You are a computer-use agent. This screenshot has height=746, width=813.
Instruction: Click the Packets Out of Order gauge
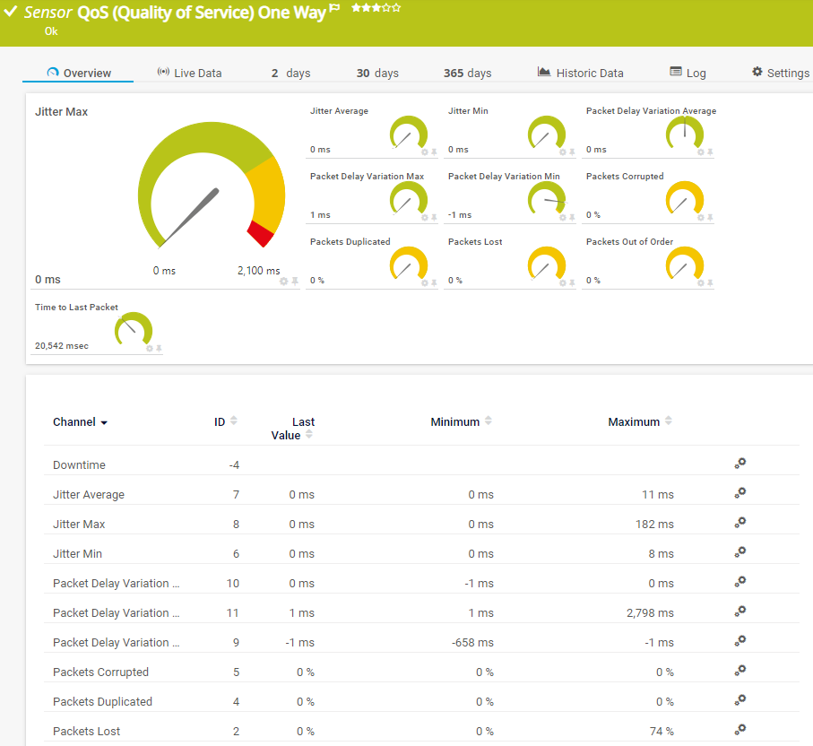click(684, 263)
